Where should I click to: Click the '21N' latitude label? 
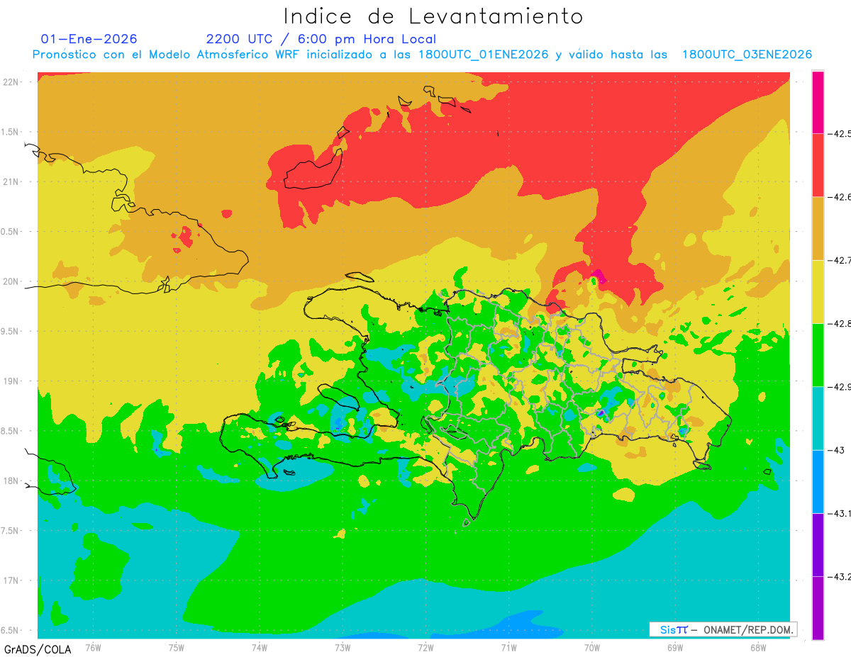coord(11,181)
